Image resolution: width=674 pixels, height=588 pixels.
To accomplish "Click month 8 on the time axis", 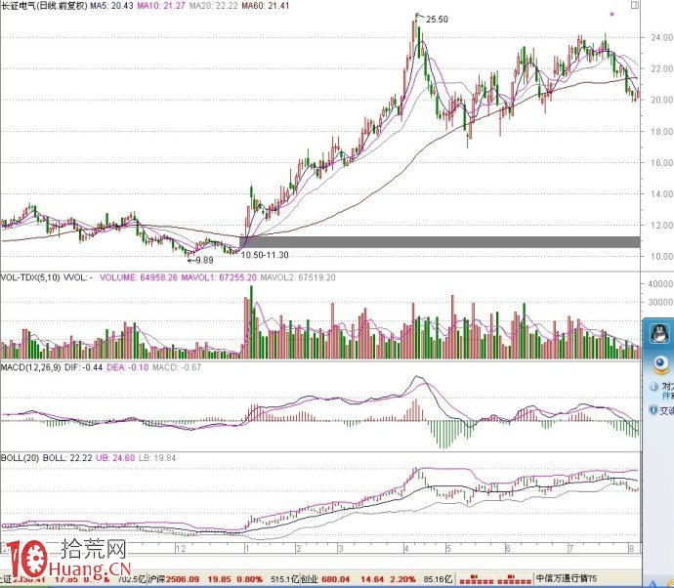I will (631, 549).
